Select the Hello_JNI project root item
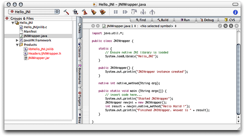 coord(26,23)
